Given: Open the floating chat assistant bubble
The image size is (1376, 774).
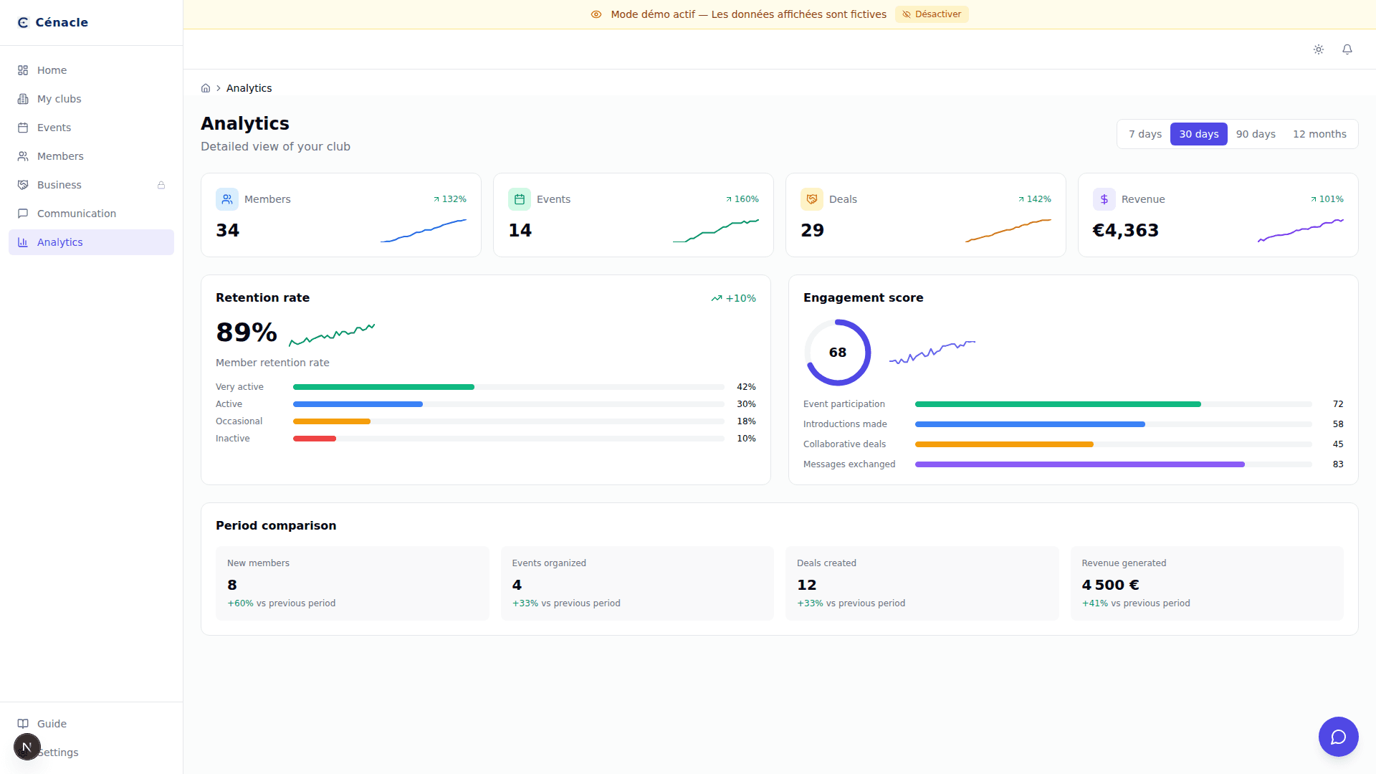Looking at the screenshot, I should click(x=1338, y=736).
